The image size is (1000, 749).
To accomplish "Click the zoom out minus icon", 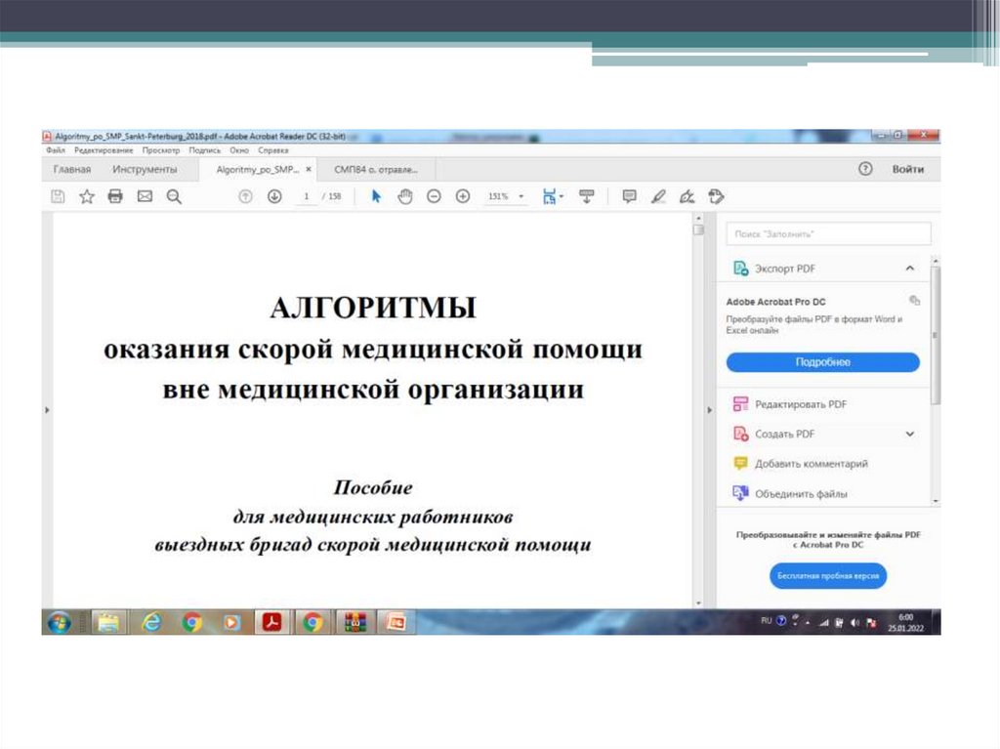I will click(x=434, y=196).
